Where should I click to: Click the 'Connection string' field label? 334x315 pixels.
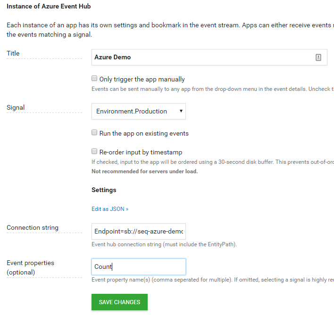click(x=33, y=228)
